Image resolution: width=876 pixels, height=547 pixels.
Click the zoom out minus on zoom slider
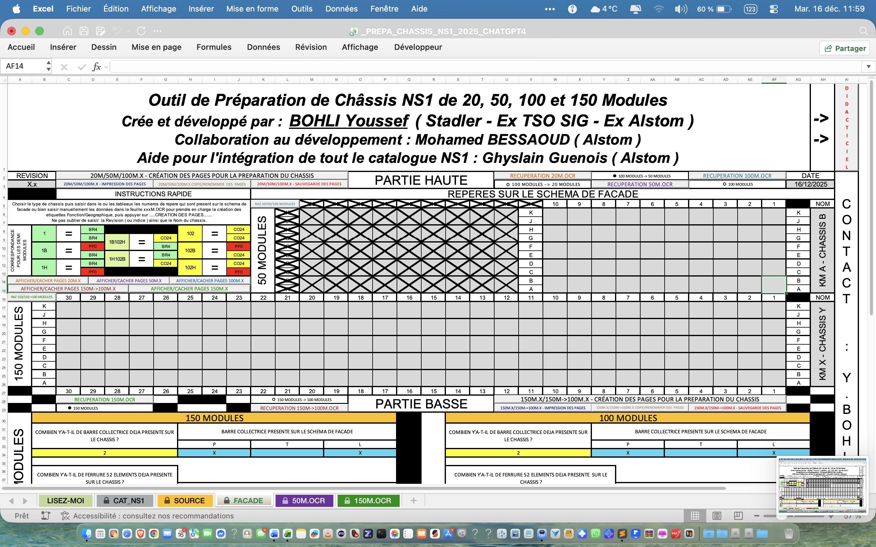pyautogui.click(x=756, y=516)
